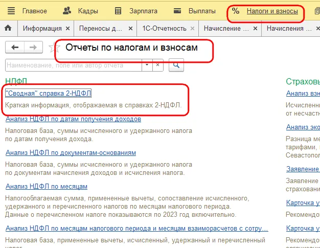Add this page to favorites with star
The image size is (320, 248).
(51, 48)
